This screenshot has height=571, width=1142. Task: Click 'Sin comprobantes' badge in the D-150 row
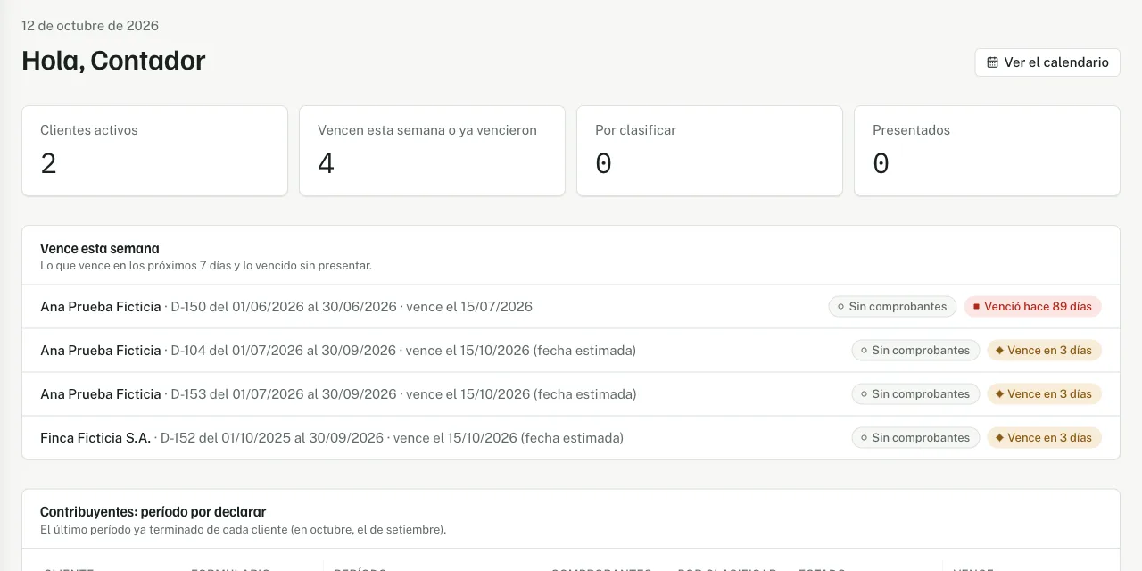[892, 307]
